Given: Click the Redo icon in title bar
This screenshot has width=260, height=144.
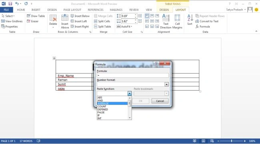Looking at the screenshot, I should tap(26, 4).
